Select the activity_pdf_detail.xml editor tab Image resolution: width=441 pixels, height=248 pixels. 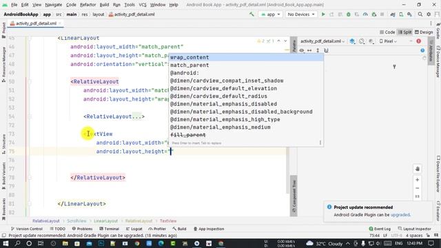tap(36, 23)
